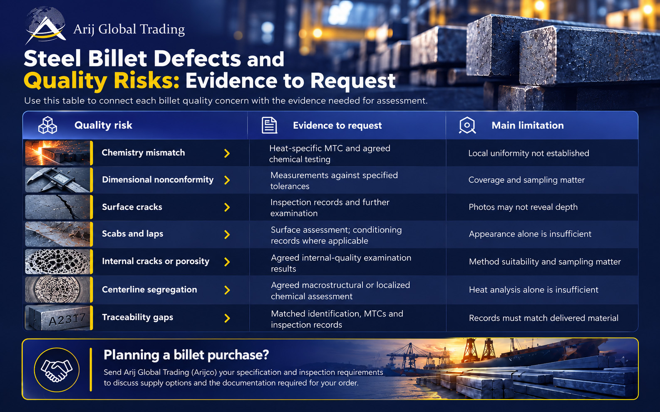Open the Scabs and laps thumbnail image
The image size is (660, 412).
[57, 234]
